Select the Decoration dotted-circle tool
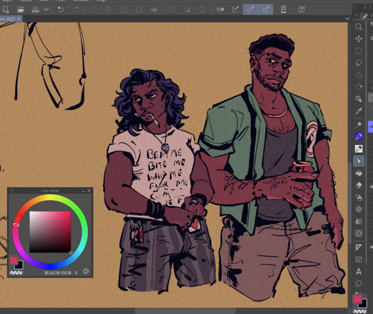The height and width of the screenshot is (314, 373). click(x=358, y=209)
